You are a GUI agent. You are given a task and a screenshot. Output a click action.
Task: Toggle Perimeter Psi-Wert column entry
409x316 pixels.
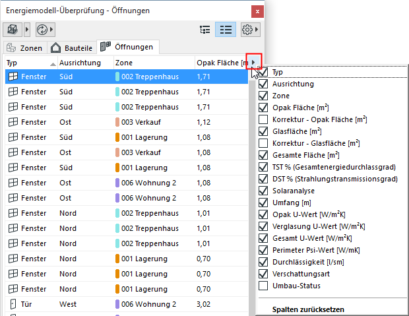tap(331, 250)
